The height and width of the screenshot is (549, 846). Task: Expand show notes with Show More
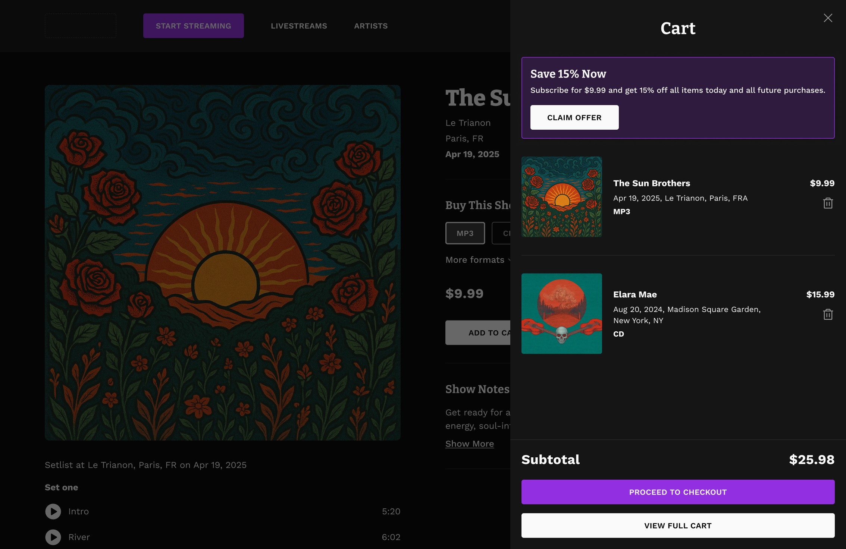click(x=469, y=444)
